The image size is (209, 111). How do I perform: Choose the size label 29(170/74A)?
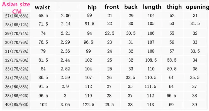17,33
